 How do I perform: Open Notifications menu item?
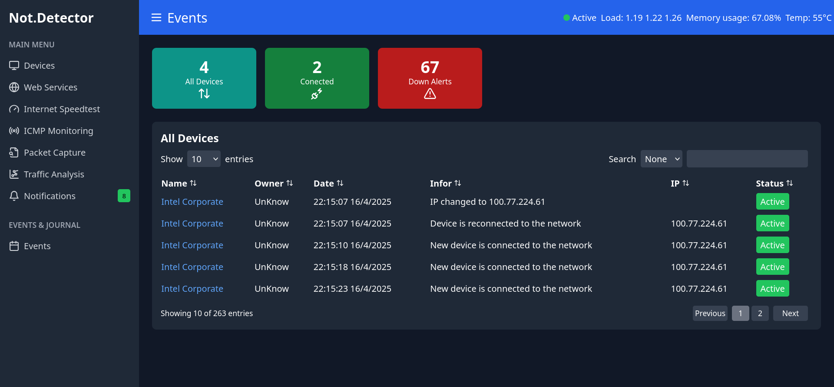(x=69, y=196)
